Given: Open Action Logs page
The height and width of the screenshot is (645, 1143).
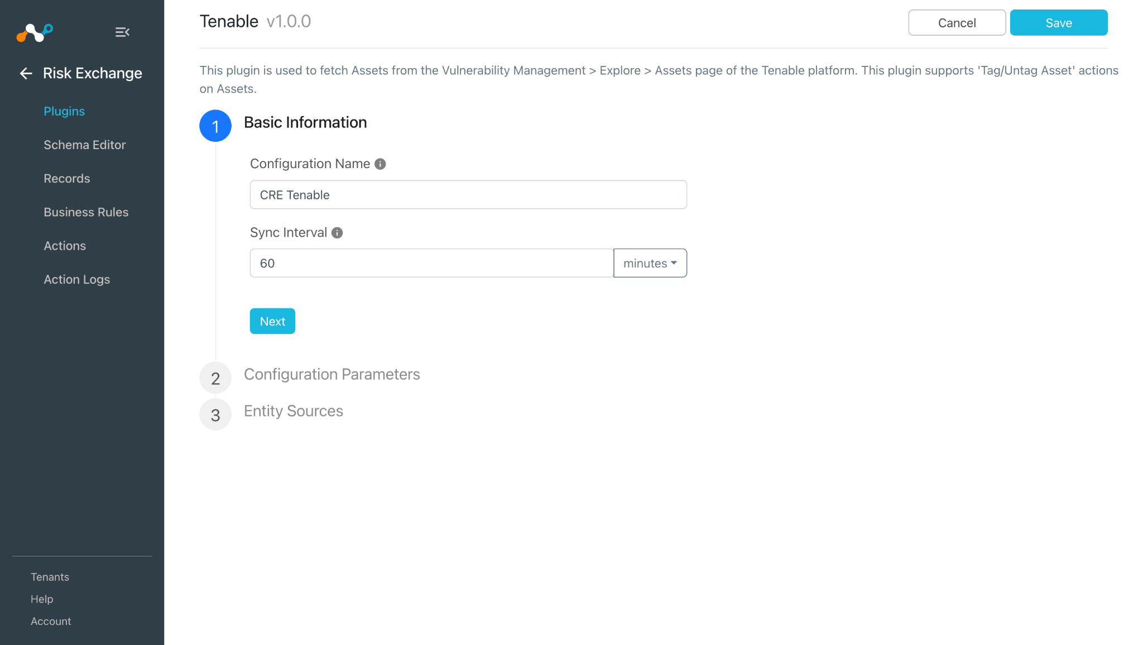Looking at the screenshot, I should click(77, 279).
